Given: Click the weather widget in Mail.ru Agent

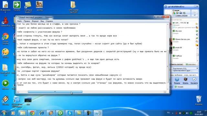Looking at the screenshot, I should [x=195, y=13].
